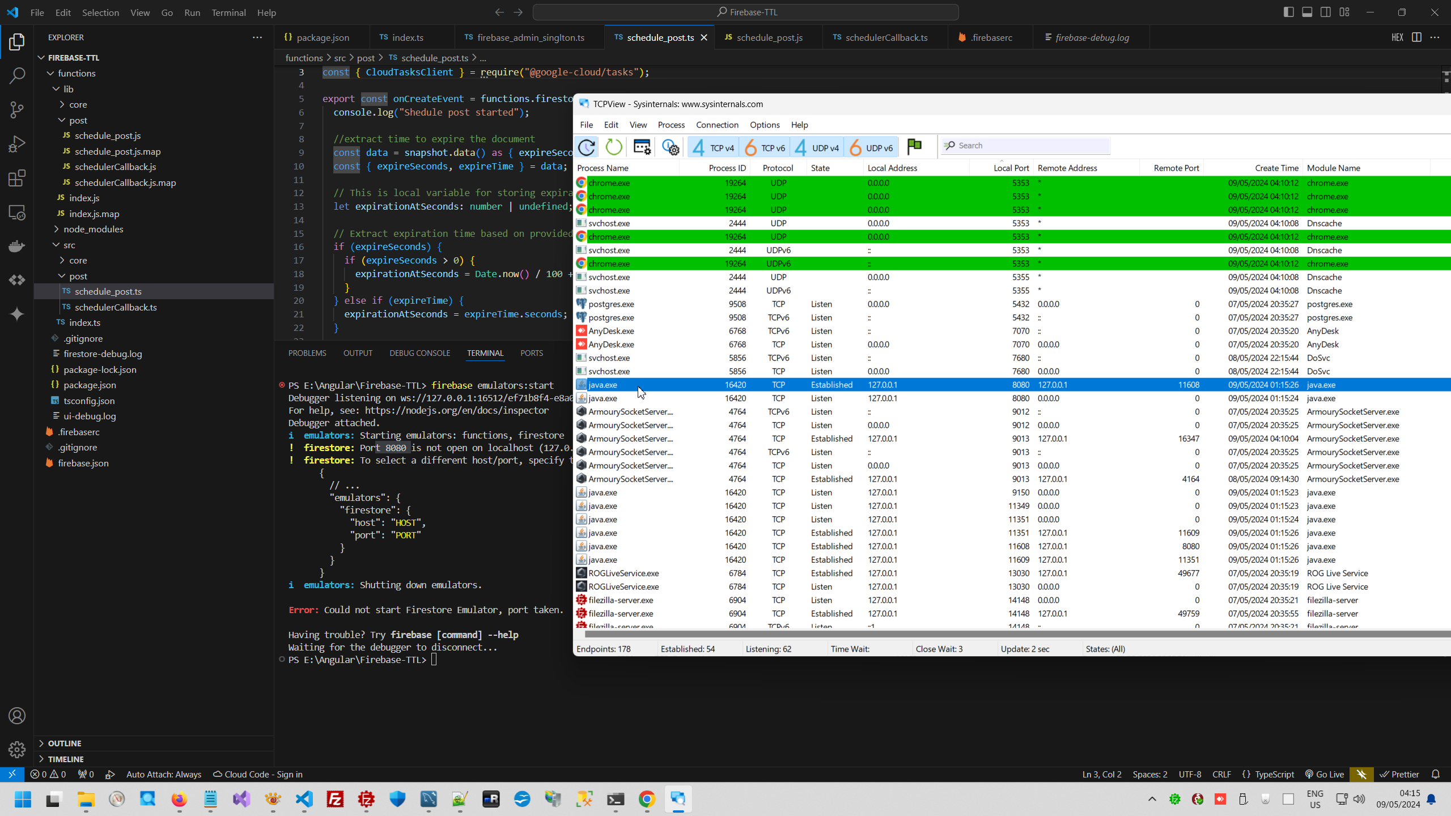Open the Extensions view
Screen dimensions: 1451x816
point(17,178)
